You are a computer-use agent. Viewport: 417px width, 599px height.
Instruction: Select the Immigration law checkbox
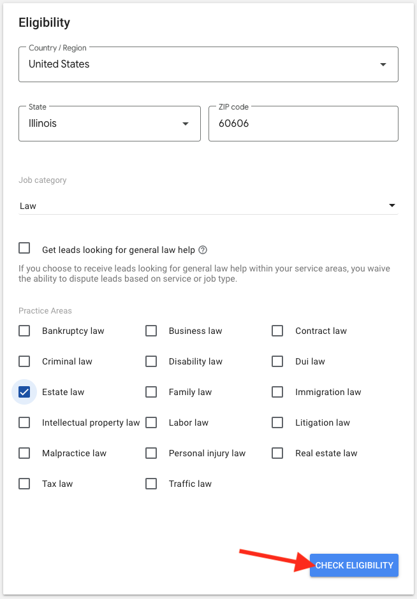(x=277, y=392)
